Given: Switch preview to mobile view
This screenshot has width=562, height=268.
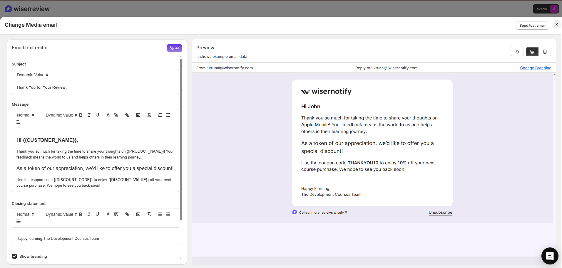Looking at the screenshot, I should [x=545, y=51].
